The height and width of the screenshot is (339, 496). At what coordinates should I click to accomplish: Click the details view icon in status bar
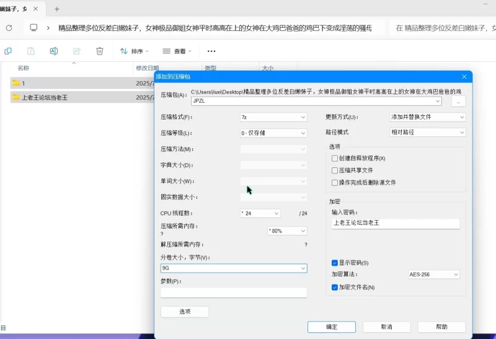pos(3,328)
